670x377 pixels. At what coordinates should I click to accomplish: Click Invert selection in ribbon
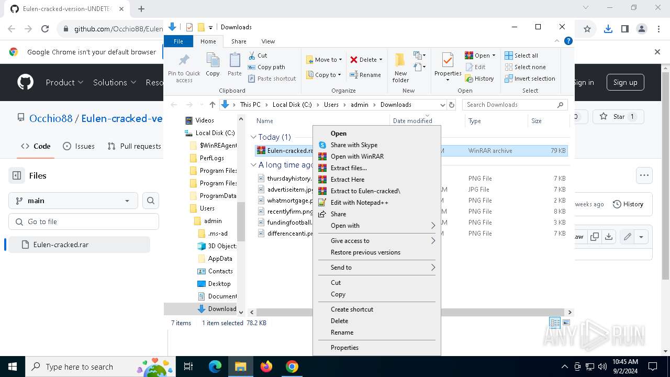click(530, 79)
